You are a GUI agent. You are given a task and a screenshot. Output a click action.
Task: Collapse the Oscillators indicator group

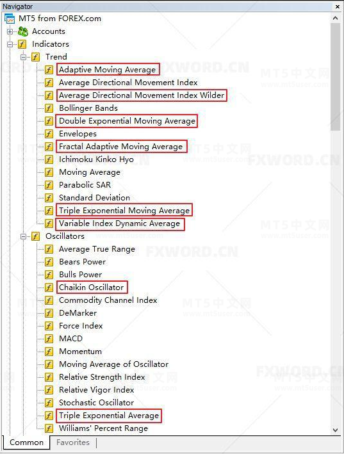24,236
